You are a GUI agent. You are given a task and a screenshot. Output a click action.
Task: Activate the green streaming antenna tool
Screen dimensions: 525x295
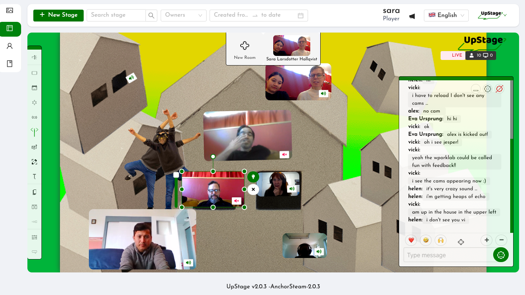pos(34,132)
